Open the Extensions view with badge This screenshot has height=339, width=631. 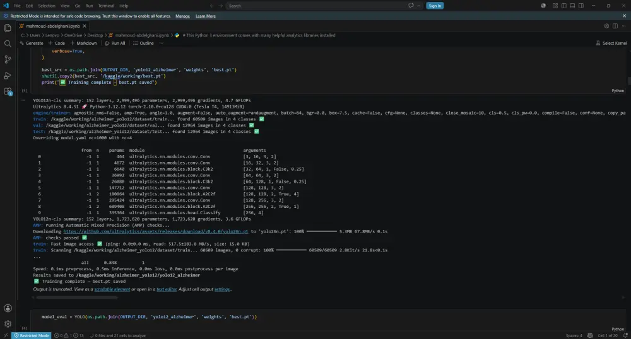[x=8, y=91]
